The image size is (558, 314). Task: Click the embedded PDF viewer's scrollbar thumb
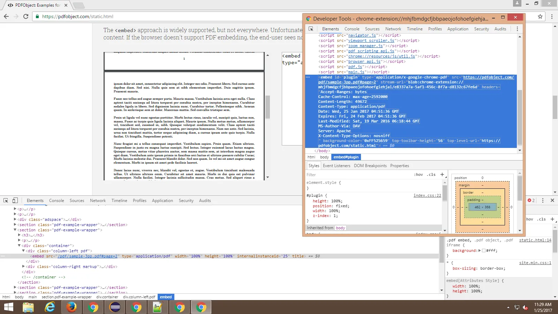(x=267, y=106)
